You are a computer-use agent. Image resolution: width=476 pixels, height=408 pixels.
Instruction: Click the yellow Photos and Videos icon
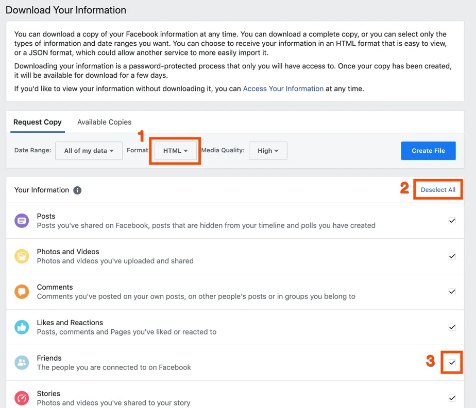click(22, 256)
